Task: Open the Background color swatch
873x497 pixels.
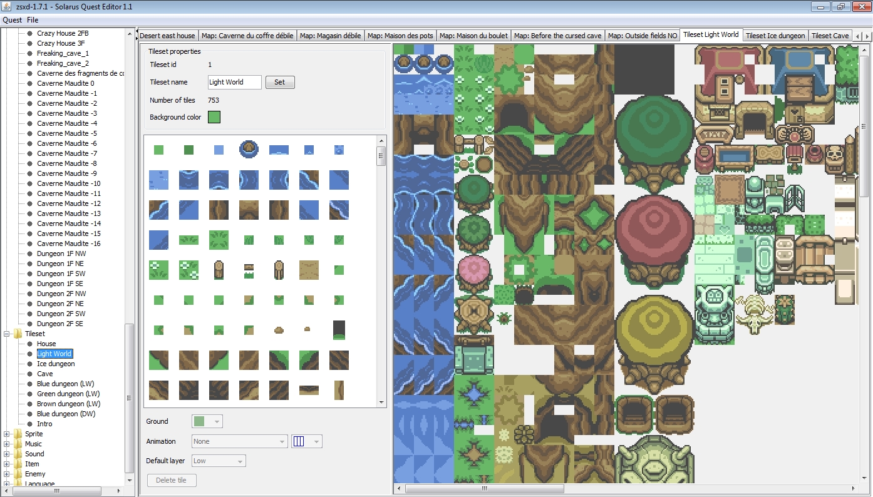Action: 214,117
